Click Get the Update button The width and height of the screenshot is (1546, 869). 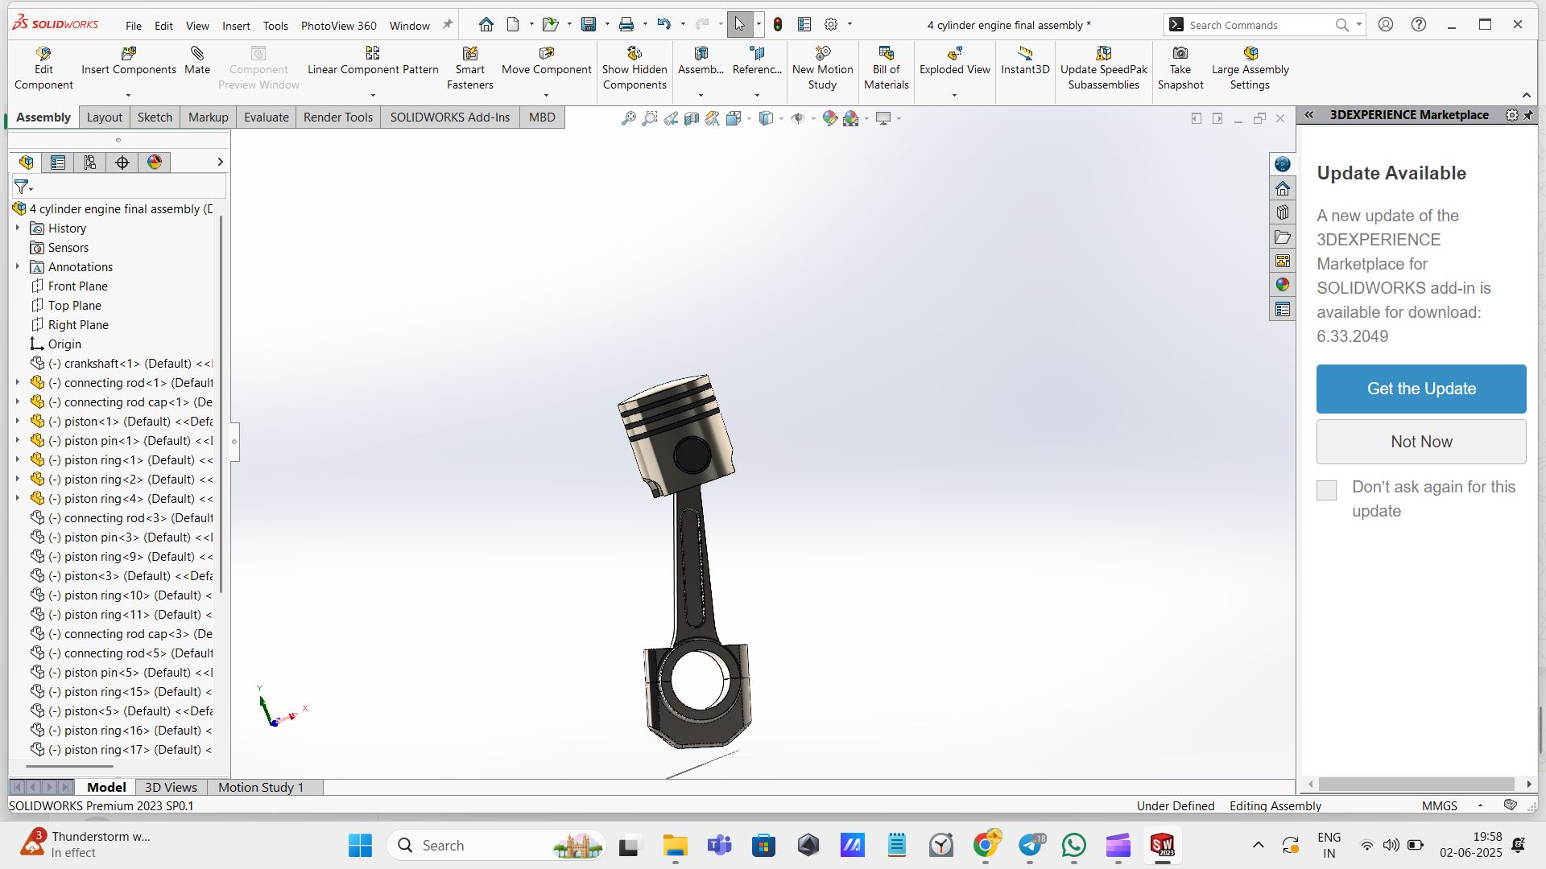pos(1420,389)
